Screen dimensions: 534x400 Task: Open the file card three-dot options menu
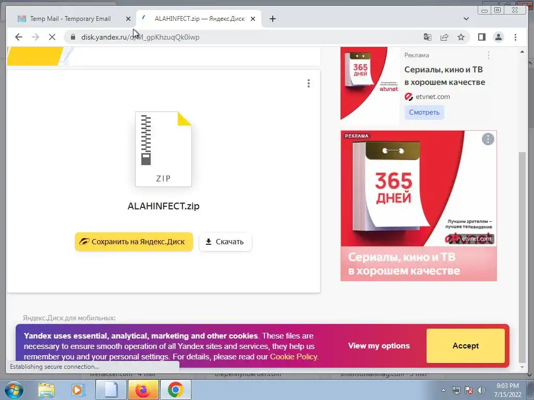click(309, 83)
